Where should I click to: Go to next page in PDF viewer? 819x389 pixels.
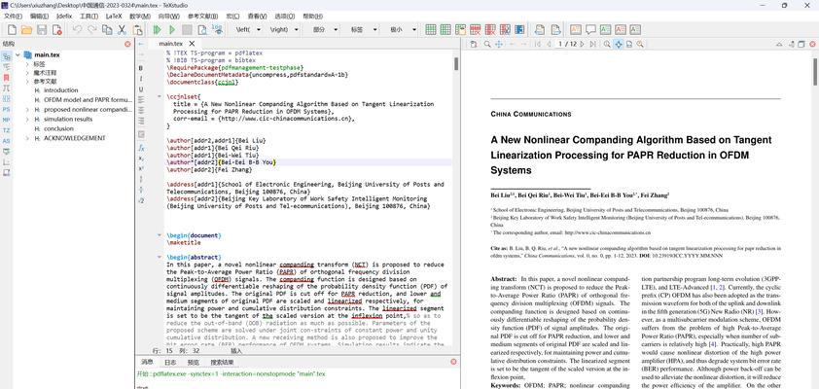(582, 44)
